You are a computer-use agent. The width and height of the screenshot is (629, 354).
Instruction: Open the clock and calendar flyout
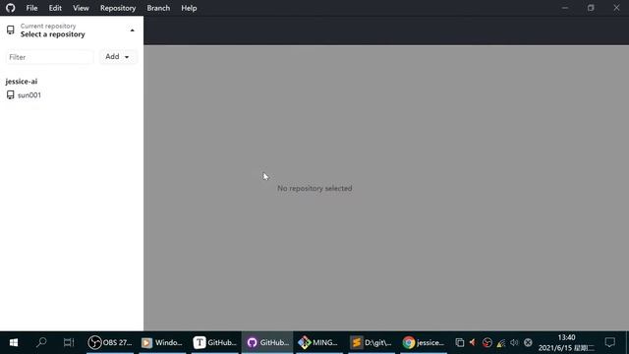(x=566, y=343)
